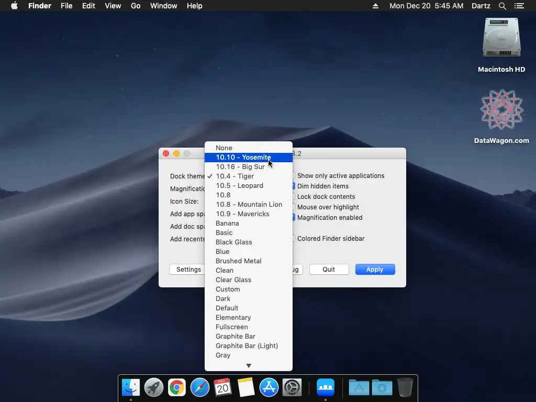Screen dimensions: 536x402
Task: Click the Apply button
Action: [x=375, y=270]
